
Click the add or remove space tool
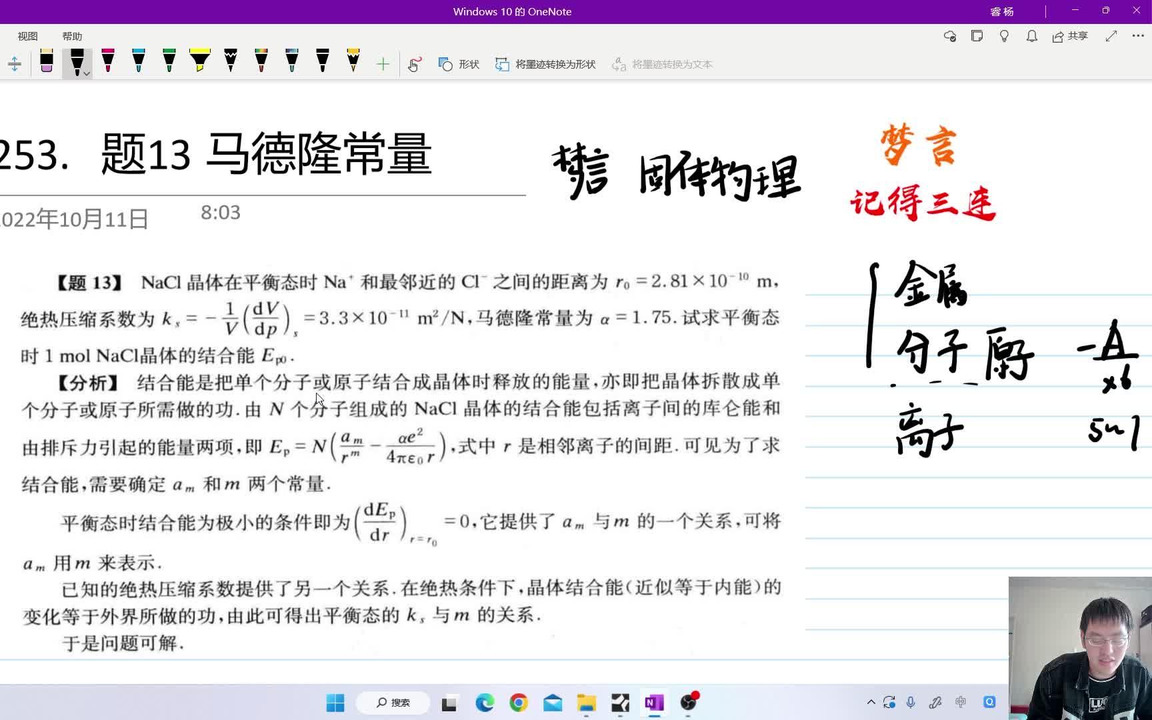14,64
